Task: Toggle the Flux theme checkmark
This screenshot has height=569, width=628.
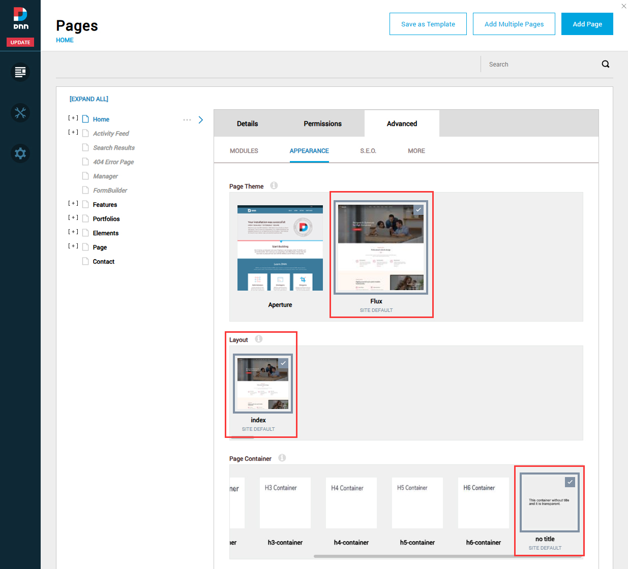Action: [x=418, y=209]
